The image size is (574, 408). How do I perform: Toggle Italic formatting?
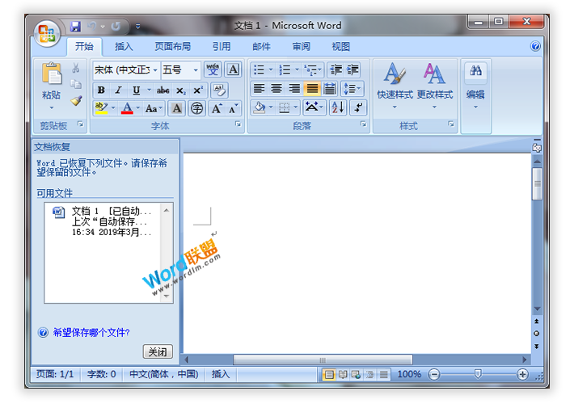coord(118,90)
